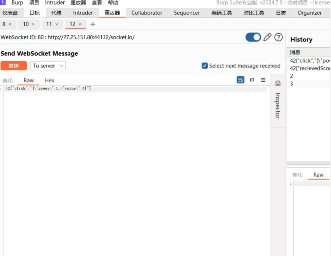Open the 项目 menu

[x=34, y=2]
